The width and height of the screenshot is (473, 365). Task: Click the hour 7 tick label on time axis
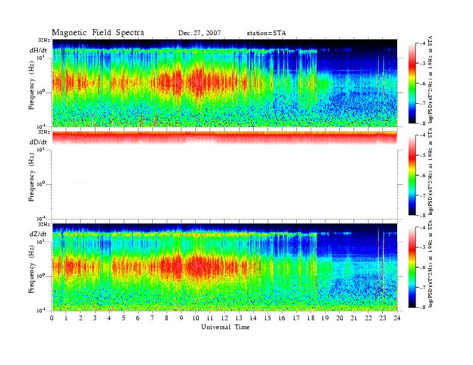tap(152, 318)
